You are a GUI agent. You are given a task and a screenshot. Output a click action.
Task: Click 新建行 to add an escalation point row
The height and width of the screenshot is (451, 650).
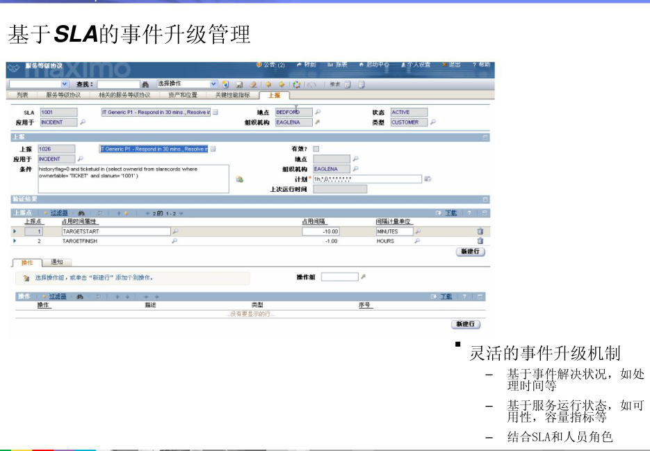pos(471,249)
